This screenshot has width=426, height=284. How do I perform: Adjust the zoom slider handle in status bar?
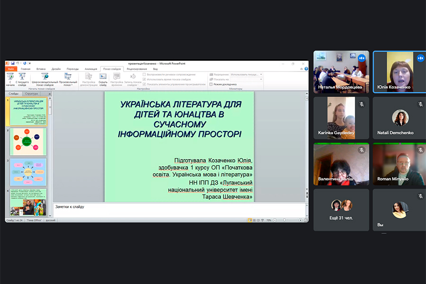tap(284, 220)
